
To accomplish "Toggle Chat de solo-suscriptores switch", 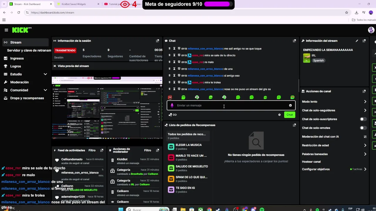I will click(x=363, y=119).
